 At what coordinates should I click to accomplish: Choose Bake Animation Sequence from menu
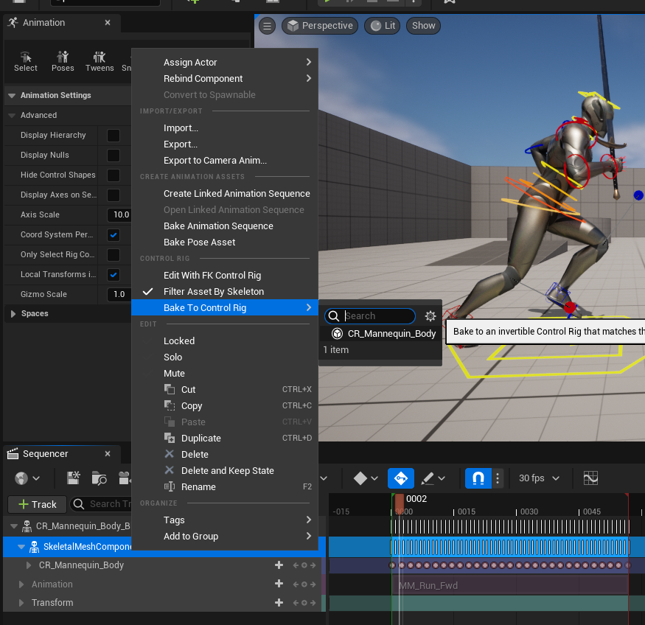click(x=218, y=226)
